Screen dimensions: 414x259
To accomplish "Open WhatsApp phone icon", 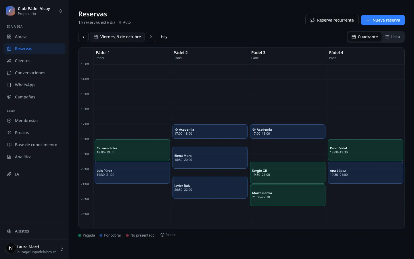I will click(9, 85).
